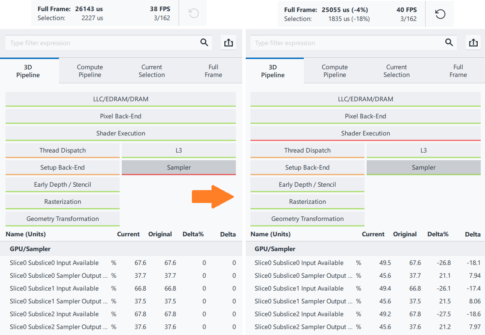Click Thread Dispatch in the right pipeline
This screenshot has height=335, width=485.
point(307,150)
